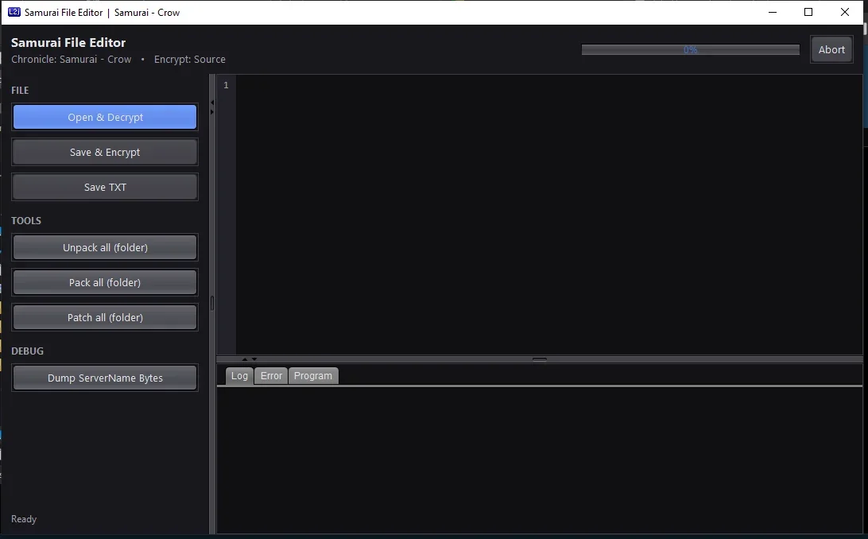Image resolution: width=868 pixels, height=539 pixels.
Task: Abort the current operation
Action: coord(831,49)
